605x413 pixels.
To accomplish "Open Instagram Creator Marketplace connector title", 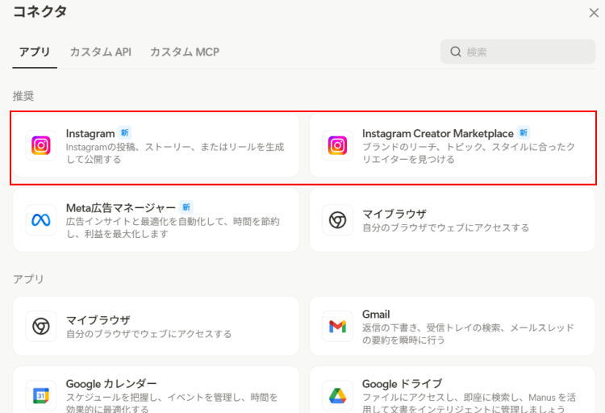I will tap(437, 134).
